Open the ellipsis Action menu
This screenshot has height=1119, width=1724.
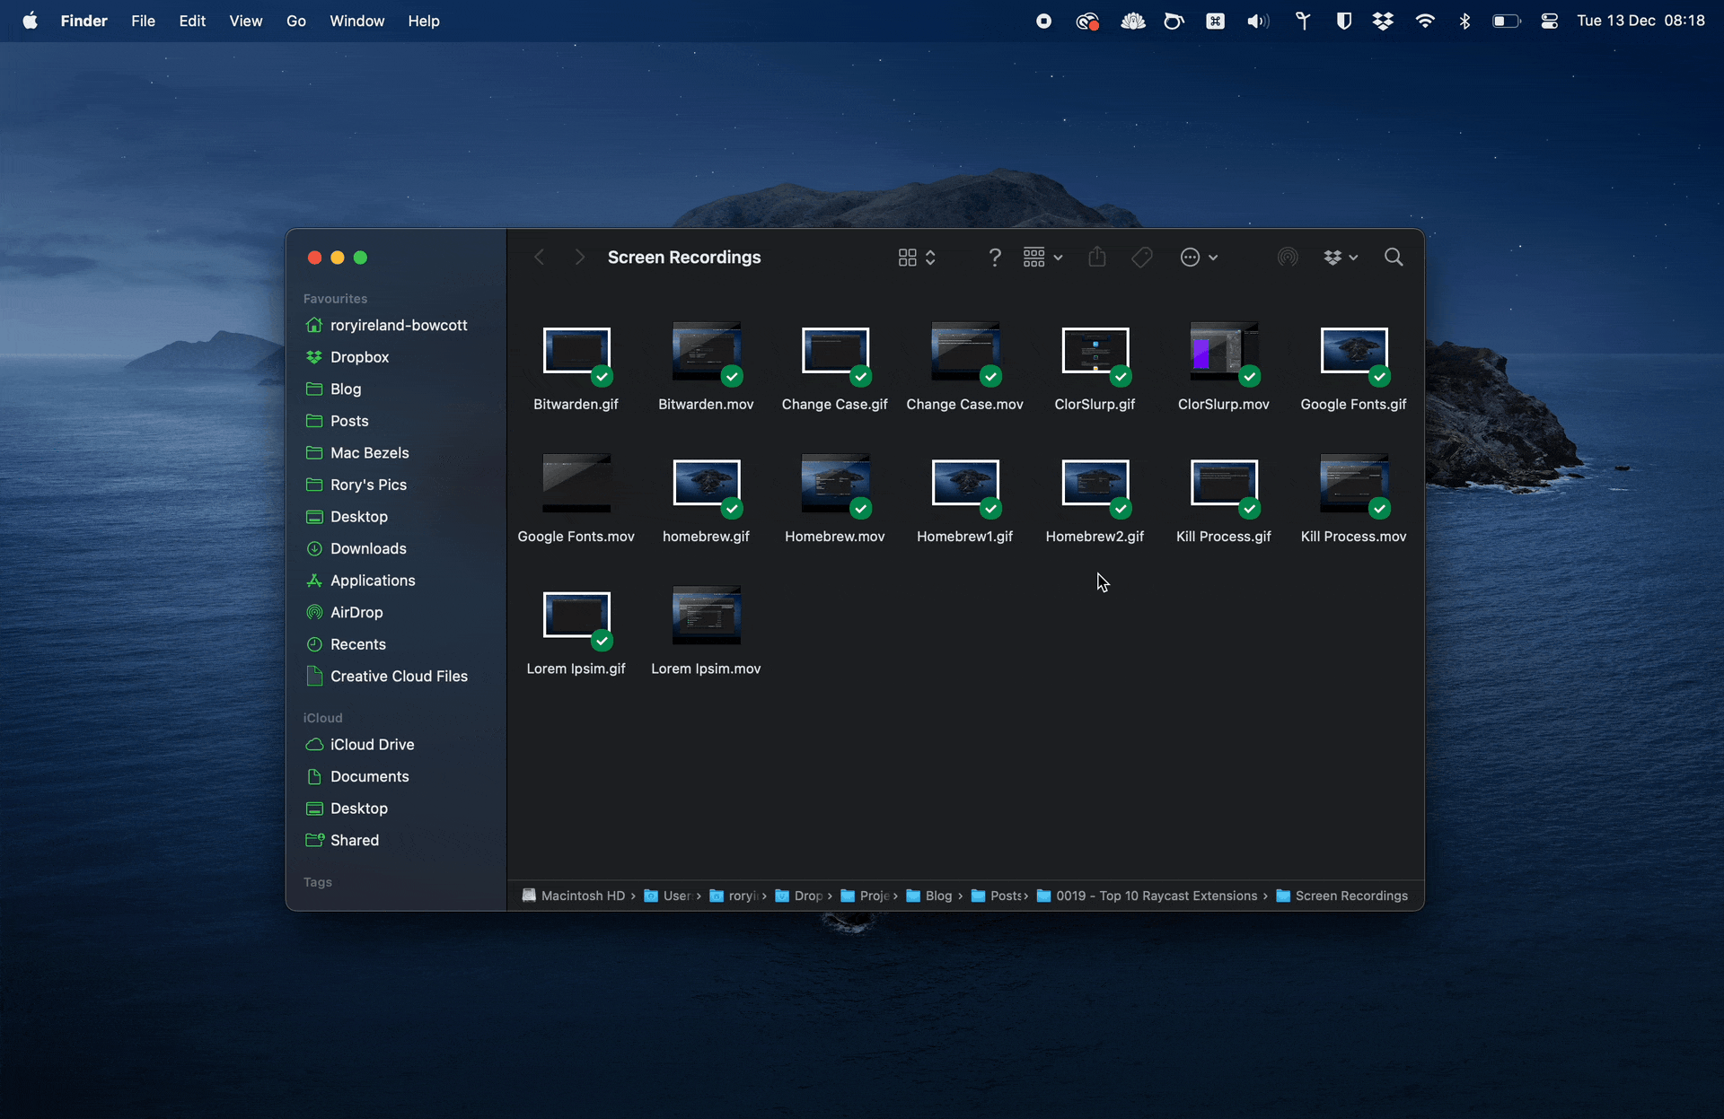1199,258
